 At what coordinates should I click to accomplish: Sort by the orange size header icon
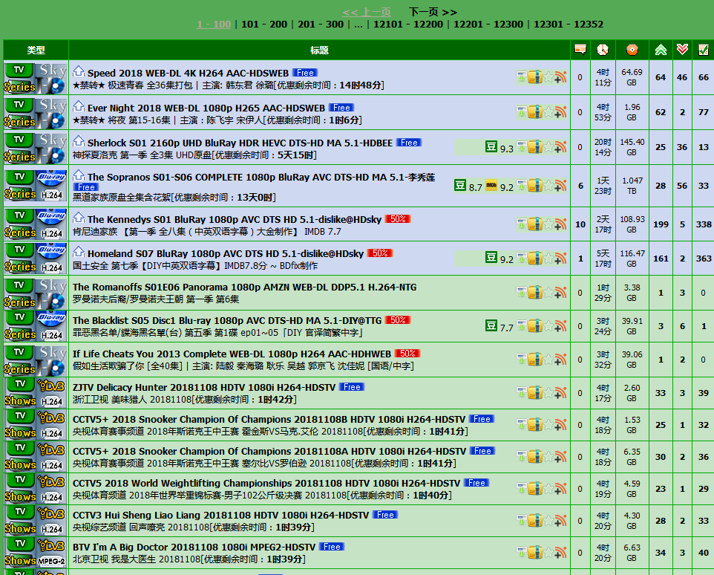pyautogui.click(x=632, y=50)
